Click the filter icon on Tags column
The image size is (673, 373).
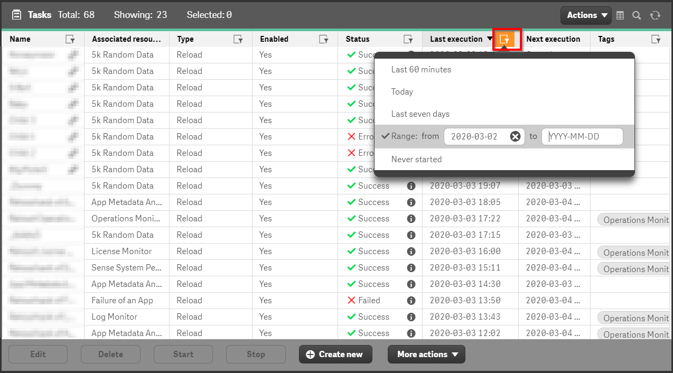pyautogui.click(x=656, y=39)
